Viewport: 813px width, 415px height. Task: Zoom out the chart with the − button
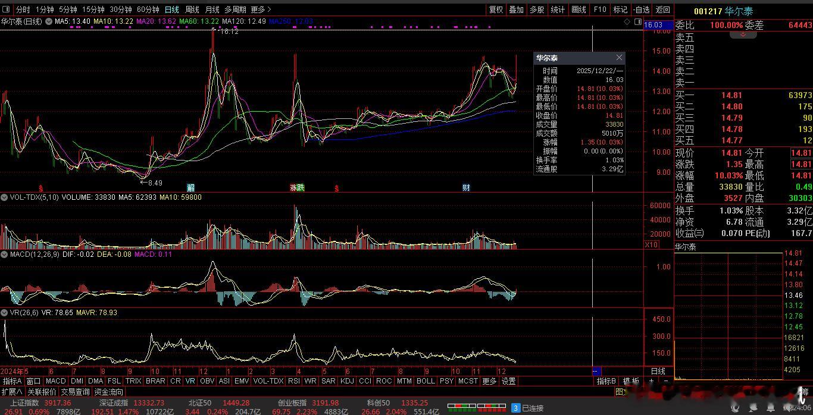665,381
